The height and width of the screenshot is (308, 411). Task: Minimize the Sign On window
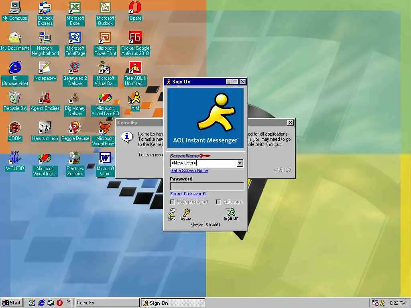229,82
